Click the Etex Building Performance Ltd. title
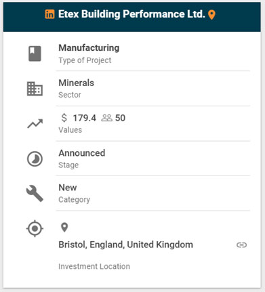This screenshot has width=265, height=292. pyautogui.click(x=131, y=14)
